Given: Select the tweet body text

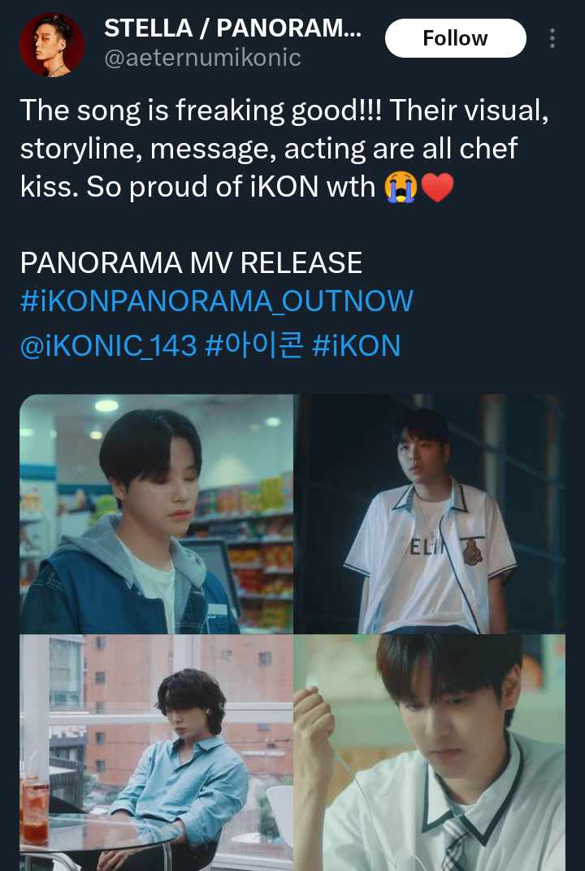Looking at the screenshot, I should point(284,149).
